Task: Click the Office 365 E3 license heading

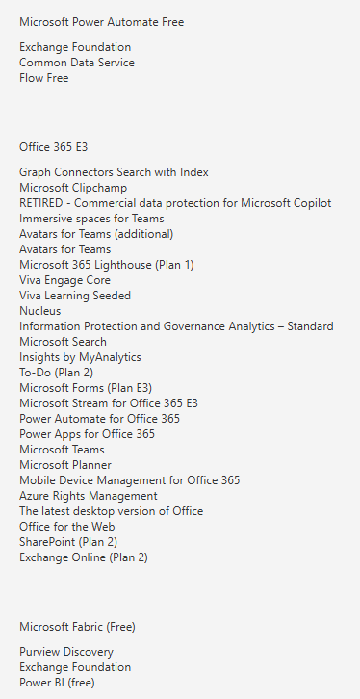Action: pos(54,147)
